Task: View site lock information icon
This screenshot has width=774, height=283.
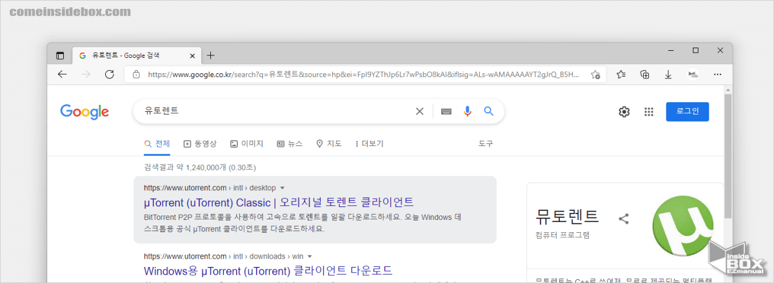Action: pyautogui.click(x=135, y=75)
